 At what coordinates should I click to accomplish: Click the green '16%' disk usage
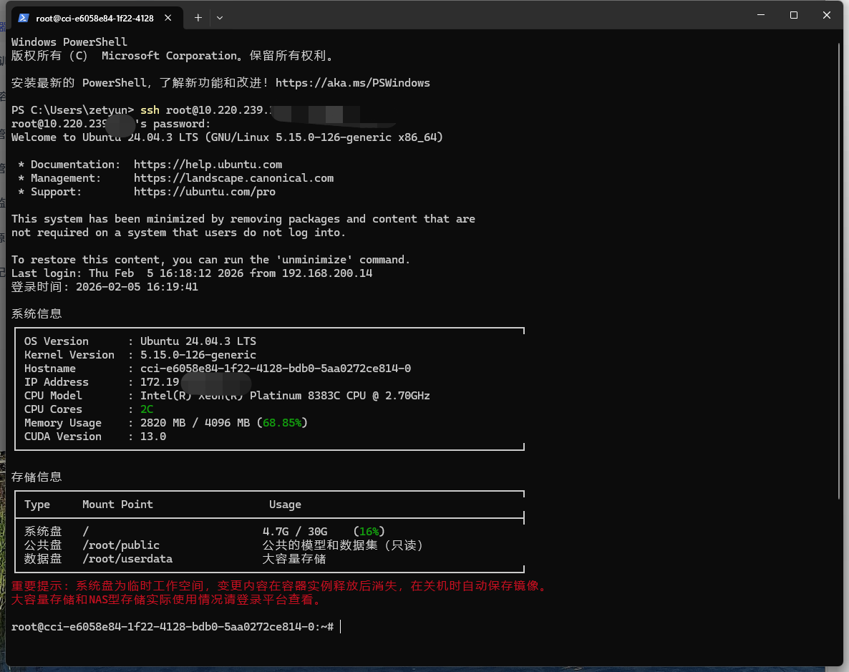369,532
